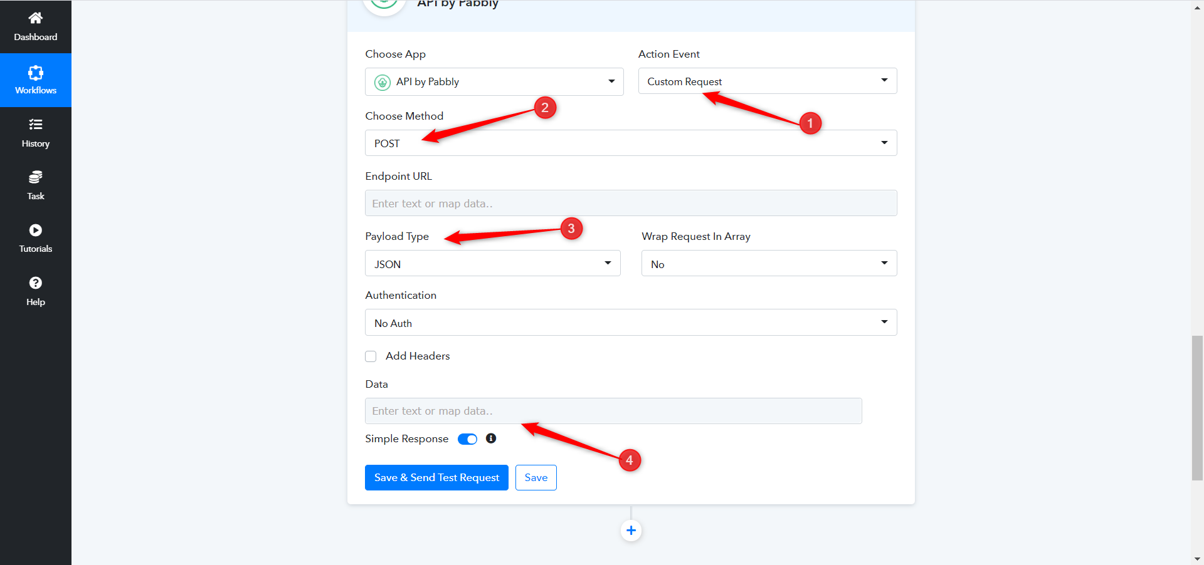Expand the Choose Method dropdown
Viewport: 1204px width, 565px height.
tap(631, 143)
